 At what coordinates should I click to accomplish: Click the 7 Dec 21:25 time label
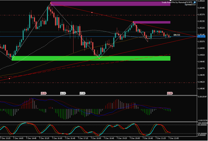[x=161, y=138]
